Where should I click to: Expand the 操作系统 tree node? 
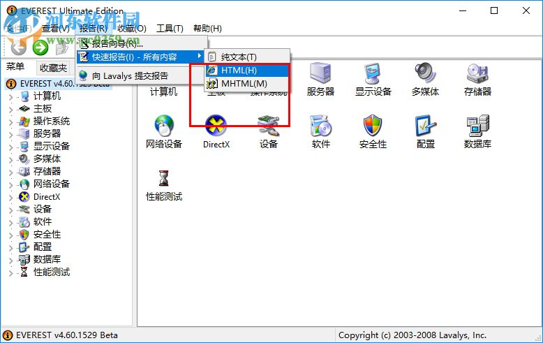[10, 122]
